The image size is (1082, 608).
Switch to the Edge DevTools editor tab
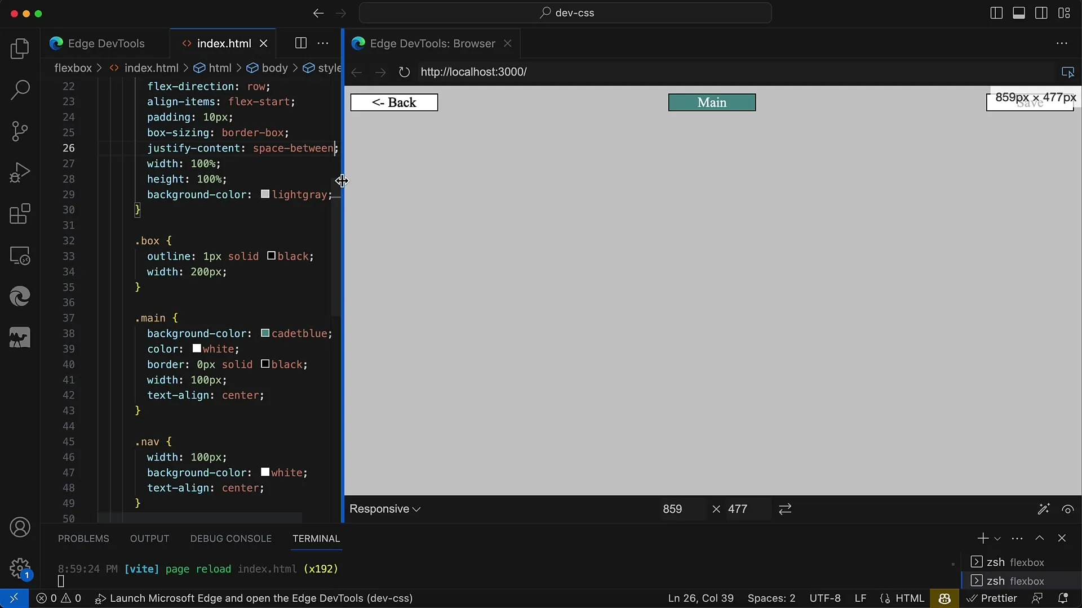pyautogui.click(x=105, y=43)
